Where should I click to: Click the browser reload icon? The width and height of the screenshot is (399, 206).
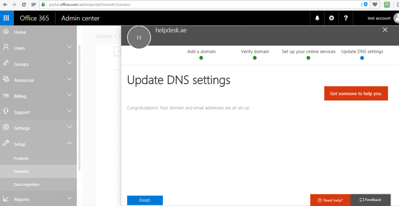tap(24, 5)
